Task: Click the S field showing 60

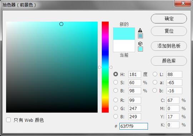Action: click(x=134, y=82)
